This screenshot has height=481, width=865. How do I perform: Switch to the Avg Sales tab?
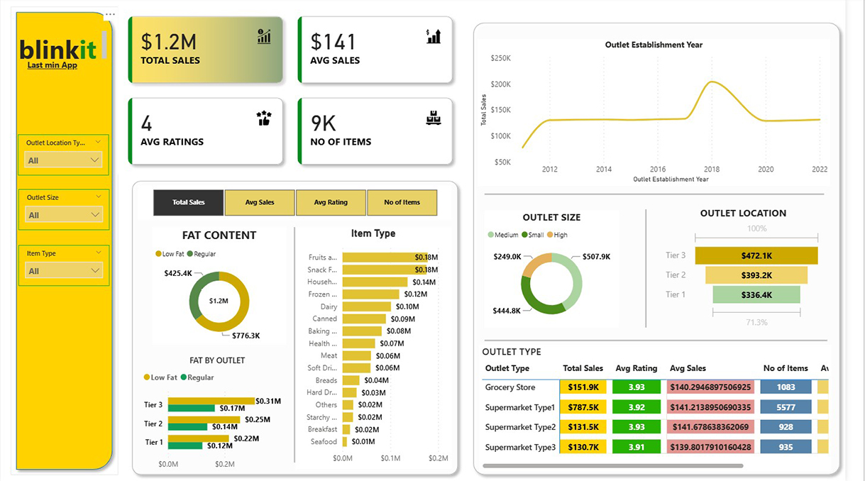coord(260,202)
